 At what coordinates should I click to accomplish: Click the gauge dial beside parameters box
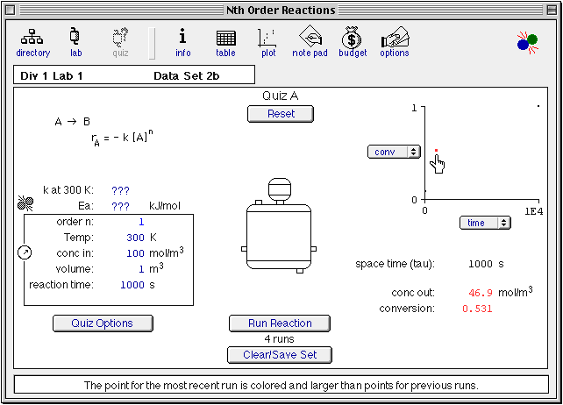coord(24,252)
